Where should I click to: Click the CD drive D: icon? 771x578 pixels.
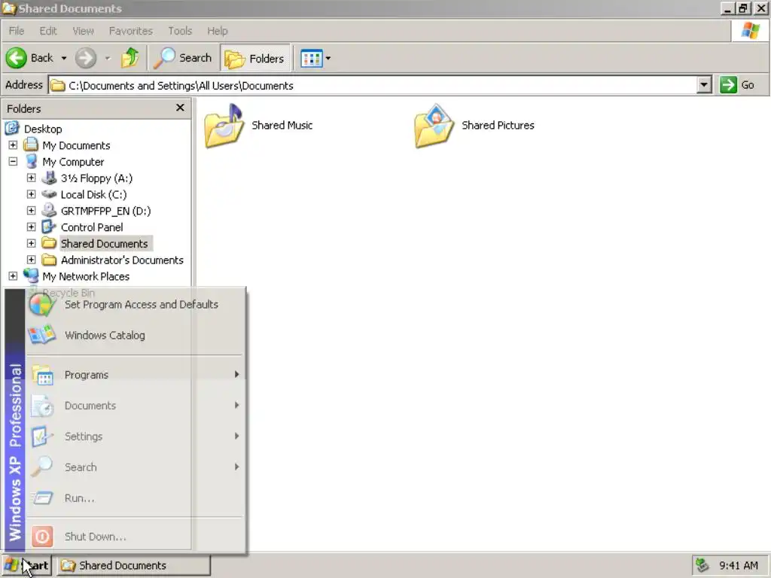(49, 211)
